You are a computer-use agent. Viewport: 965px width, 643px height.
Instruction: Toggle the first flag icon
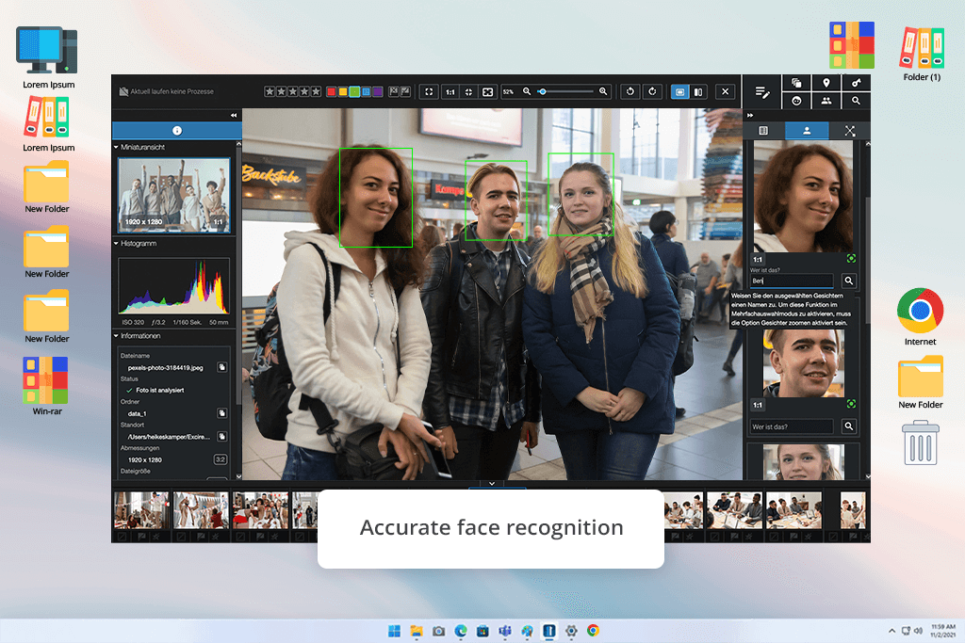coord(394,91)
